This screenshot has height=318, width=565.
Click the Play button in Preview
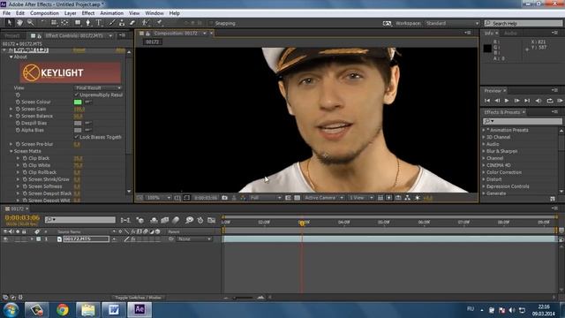coord(507,101)
